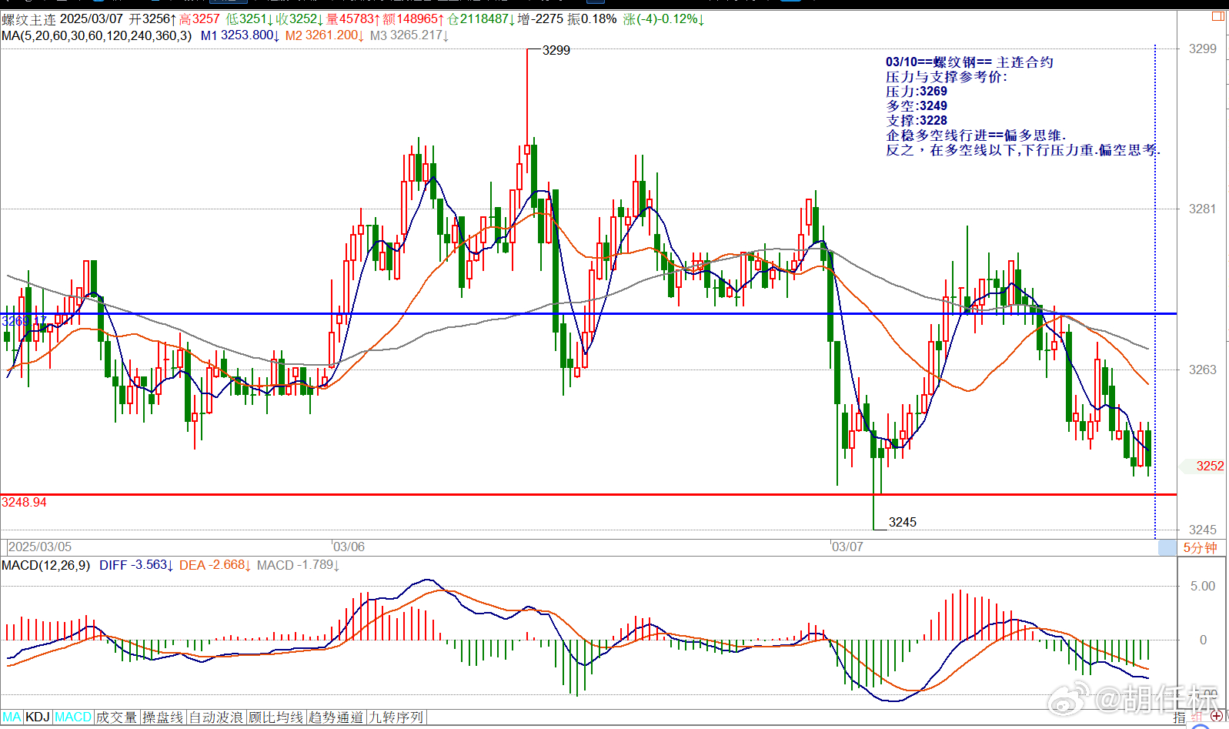The width and height of the screenshot is (1229, 729).
Task: Click the DIFF -3.563 value
Action: (136, 565)
